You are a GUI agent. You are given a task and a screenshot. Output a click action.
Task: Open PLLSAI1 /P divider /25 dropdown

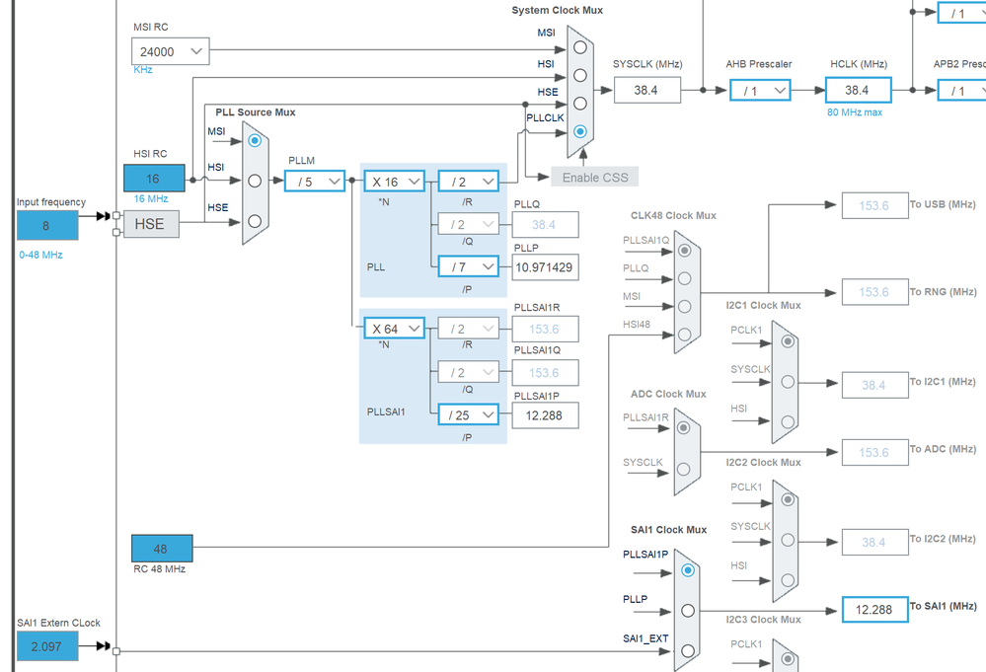pos(469,414)
